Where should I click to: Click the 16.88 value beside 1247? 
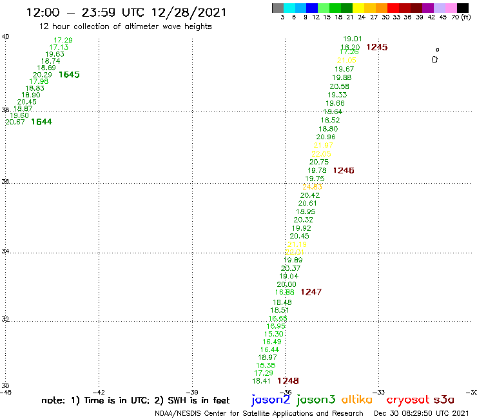(x=285, y=292)
